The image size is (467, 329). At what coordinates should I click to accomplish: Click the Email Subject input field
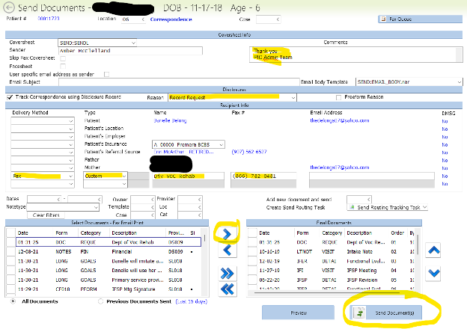tap(180, 81)
